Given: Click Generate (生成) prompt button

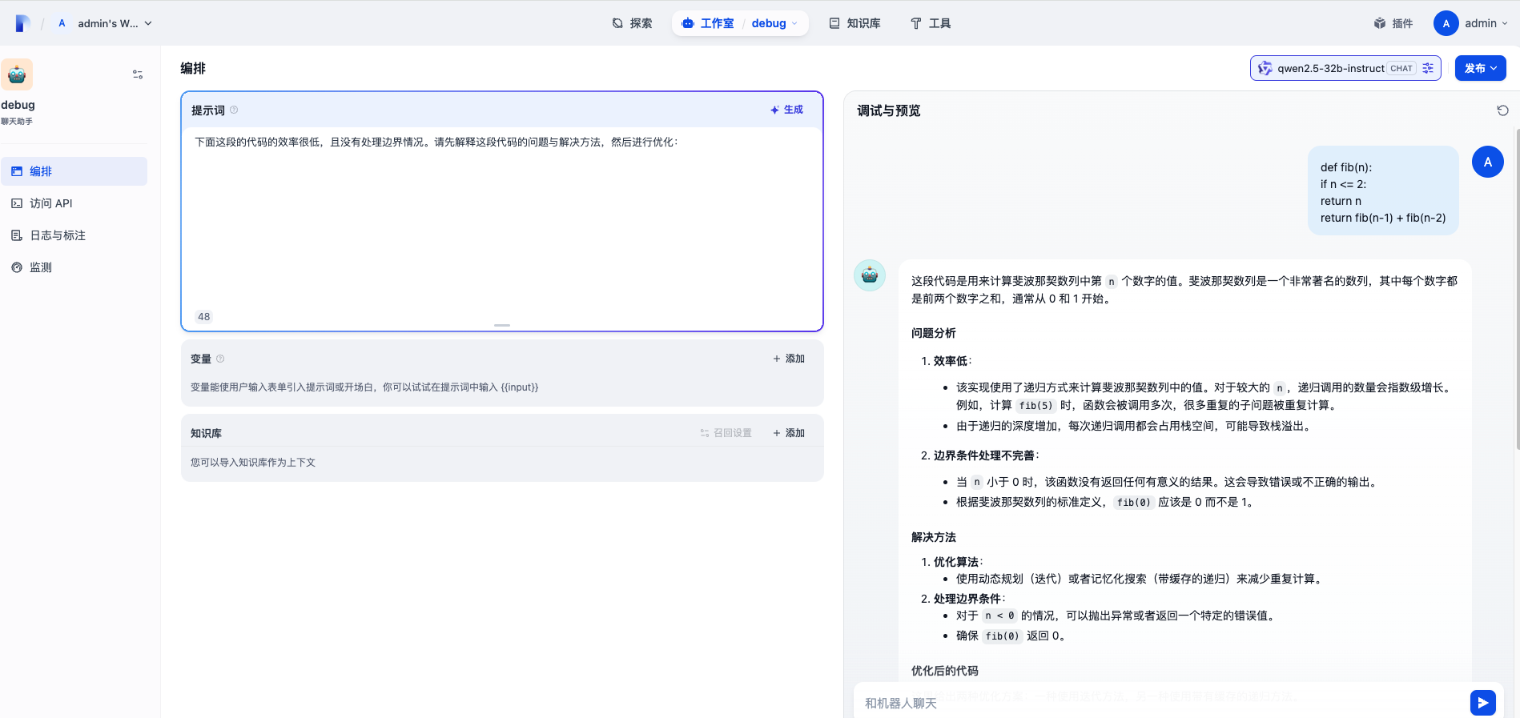Looking at the screenshot, I should pyautogui.click(x=786, y=110).
